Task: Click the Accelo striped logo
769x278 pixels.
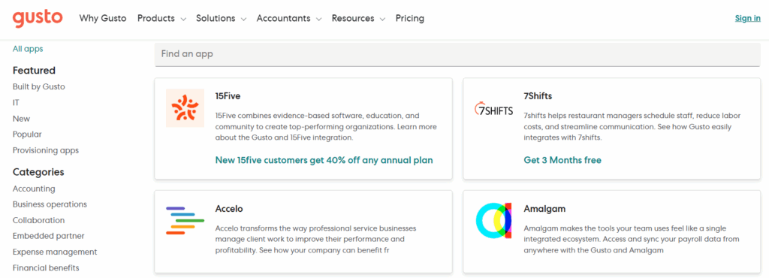Action: point(185,221)
